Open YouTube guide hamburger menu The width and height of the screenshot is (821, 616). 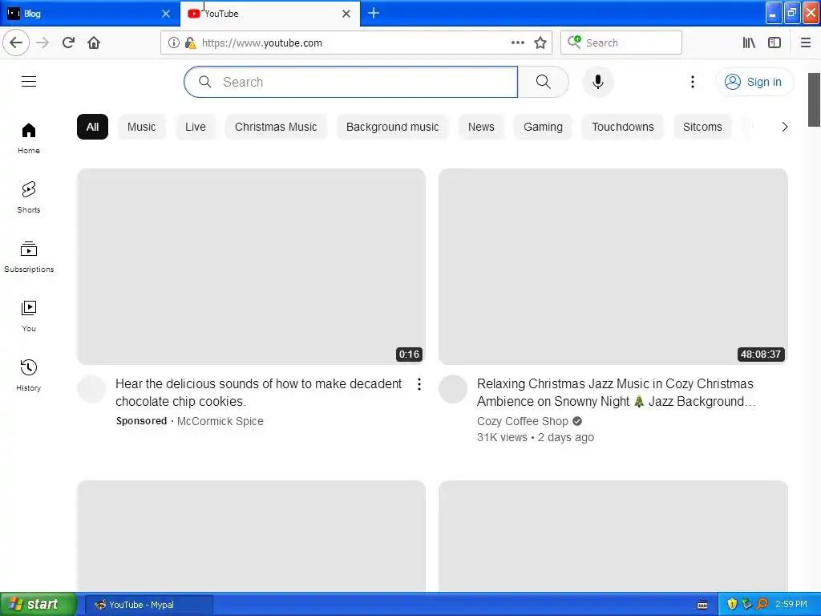point(29,82)
